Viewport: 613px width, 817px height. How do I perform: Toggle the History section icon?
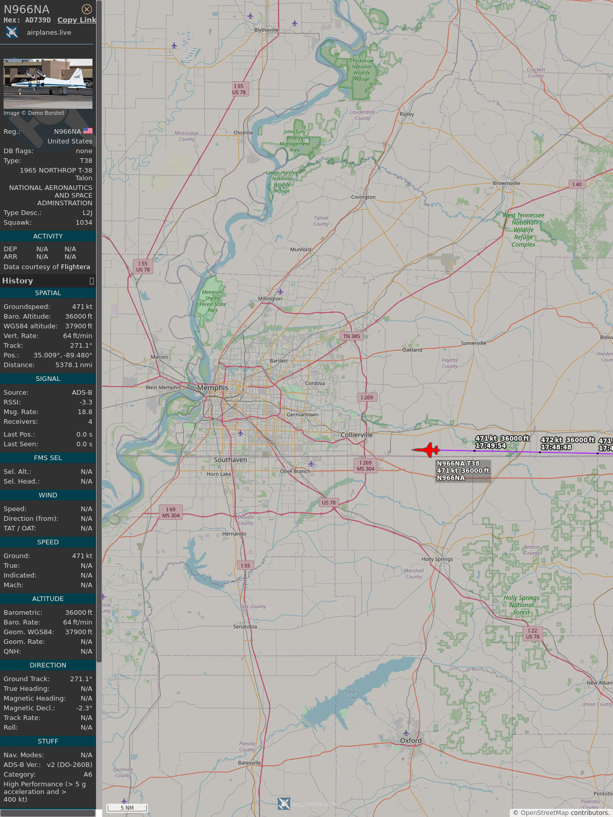[x=91, y=281]
